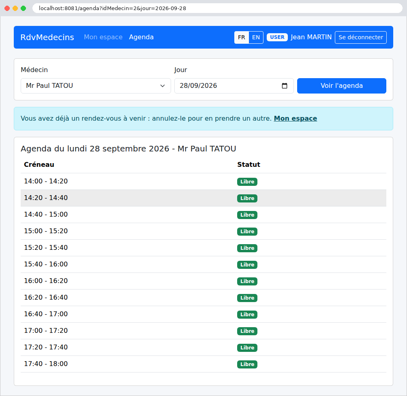The width and height of the screenshot is (407, 396).
Task: Click the RdvMedecins brand logo
Action: pos(47,37)
